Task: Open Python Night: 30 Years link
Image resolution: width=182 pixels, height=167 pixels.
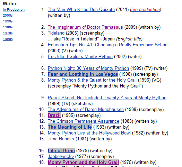Action: tap(88, 68)
